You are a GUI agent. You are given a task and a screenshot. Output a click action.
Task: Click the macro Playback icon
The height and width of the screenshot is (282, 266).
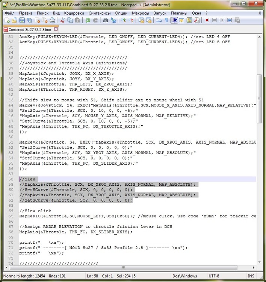click(222, 20)
